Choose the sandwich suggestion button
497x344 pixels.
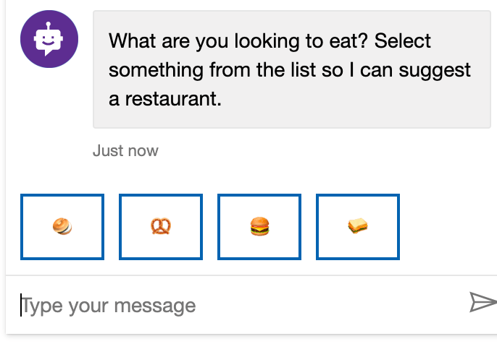pos(358,227)
